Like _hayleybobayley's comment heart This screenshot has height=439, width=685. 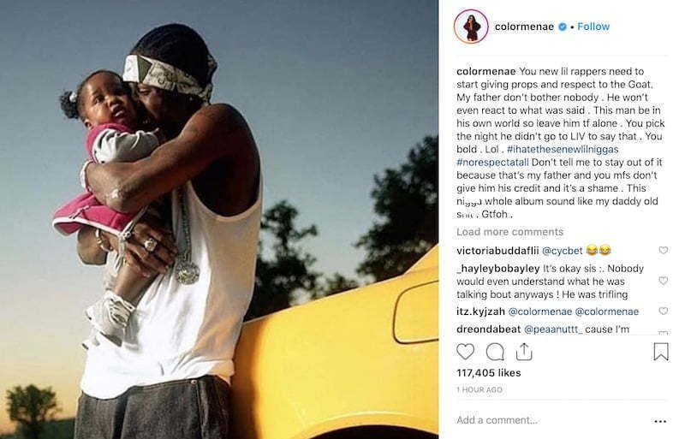[663, 281]
